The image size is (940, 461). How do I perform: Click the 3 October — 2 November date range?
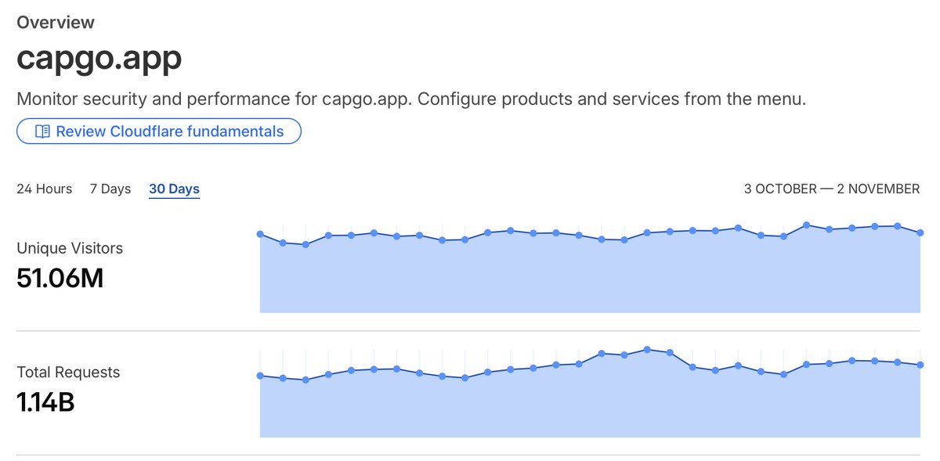[x=832, y=189]
